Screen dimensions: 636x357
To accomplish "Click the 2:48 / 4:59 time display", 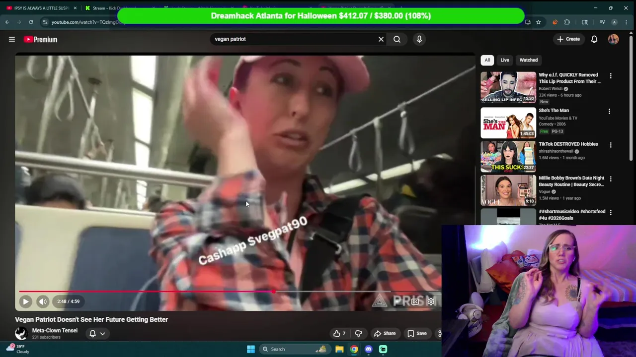I will tap(68, 301).
